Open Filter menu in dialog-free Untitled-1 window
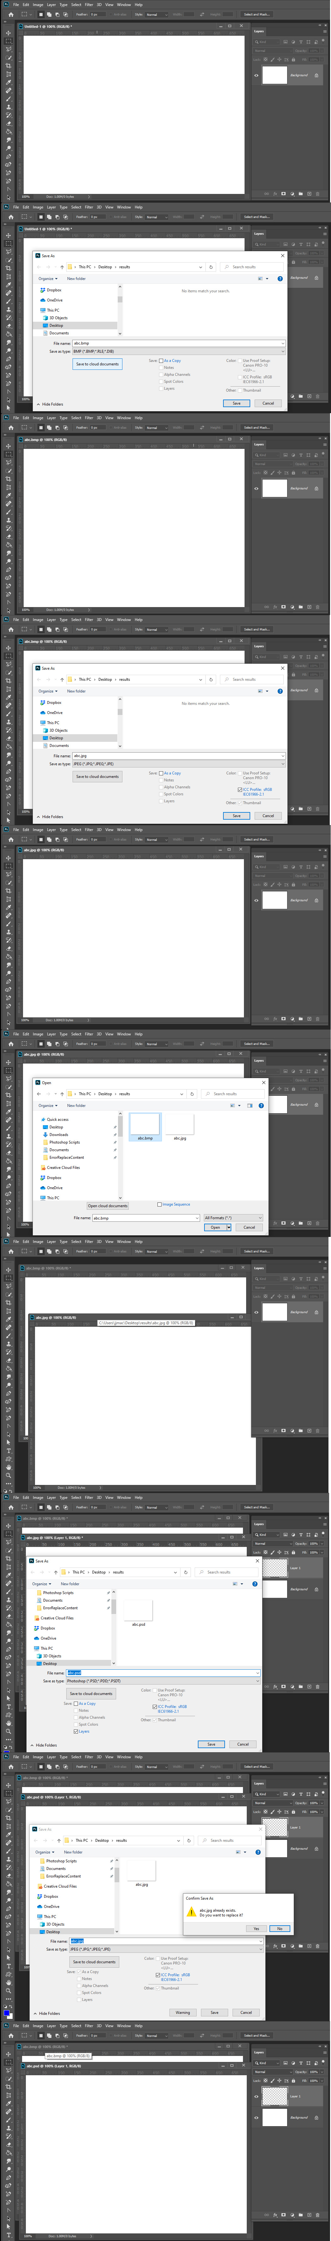331x2241 pixels. pyautogui.click(x=89, y=4)
